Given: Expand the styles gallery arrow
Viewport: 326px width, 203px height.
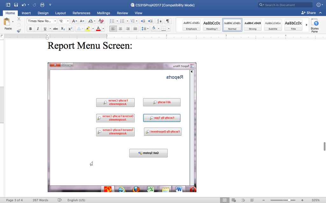Looking at the screenshot, I should point(307,25).
